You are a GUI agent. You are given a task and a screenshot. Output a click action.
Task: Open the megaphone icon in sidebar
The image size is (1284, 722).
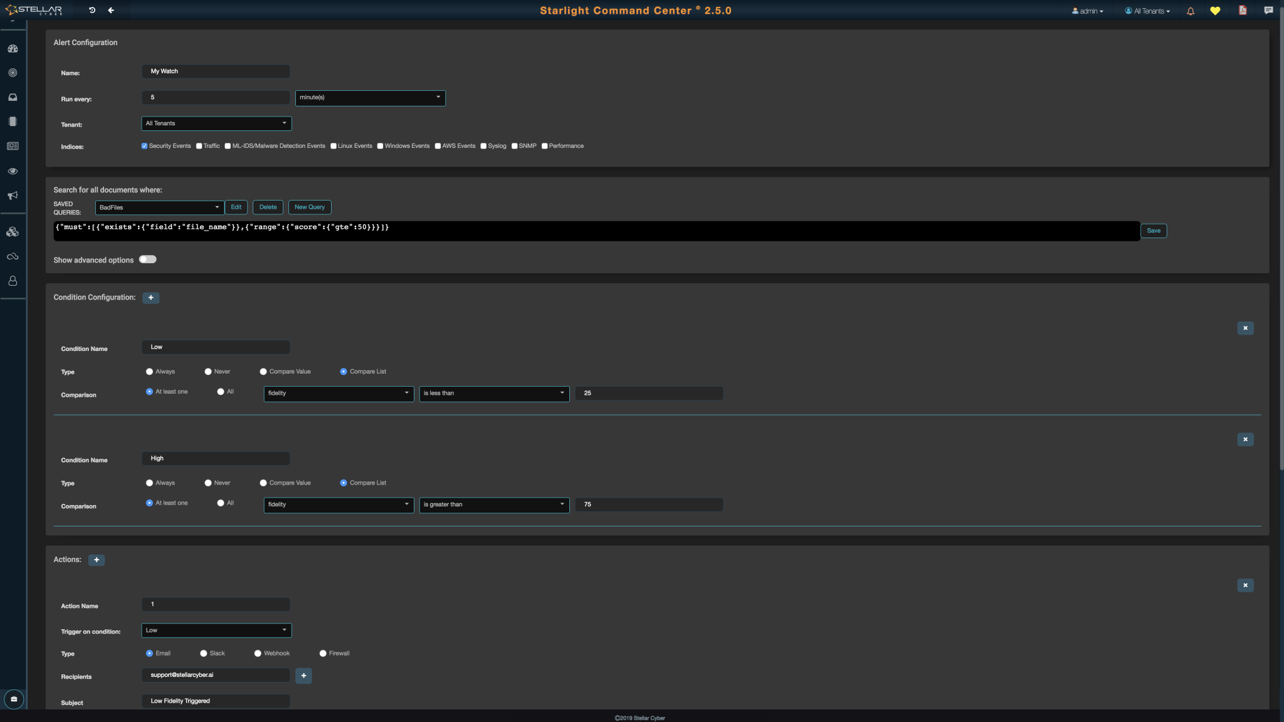[x=13, y=196]
